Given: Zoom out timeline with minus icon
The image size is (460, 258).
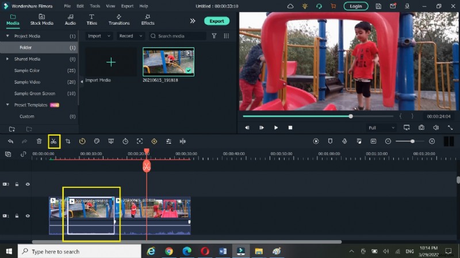Looking at the screenshot, I should [388, 141].
